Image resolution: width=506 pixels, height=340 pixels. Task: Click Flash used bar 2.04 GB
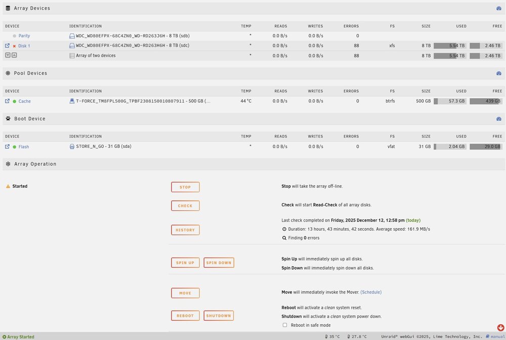[x=450, y=146]
